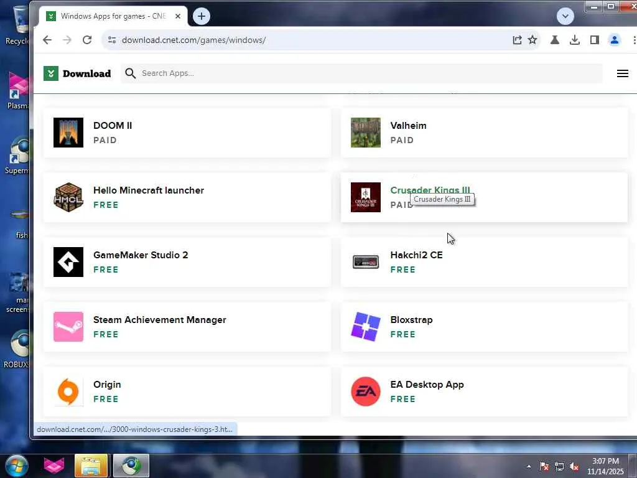Open Chrome Labs flask icon

pyautogui.click(x=554, y=40)
